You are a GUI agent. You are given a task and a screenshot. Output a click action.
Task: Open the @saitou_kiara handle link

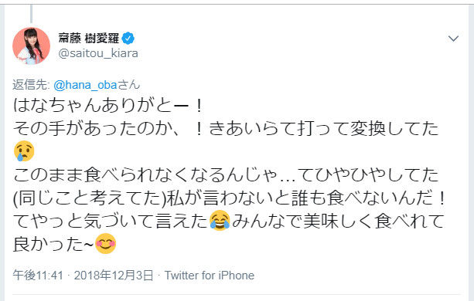98,53
